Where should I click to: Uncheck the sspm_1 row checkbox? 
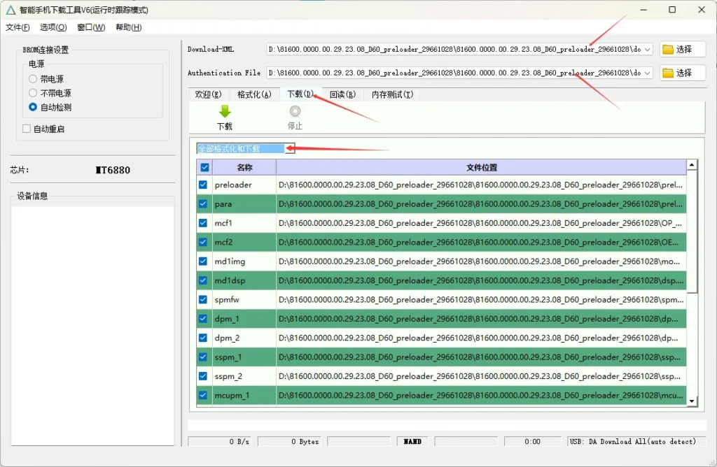tap(203, 357)
